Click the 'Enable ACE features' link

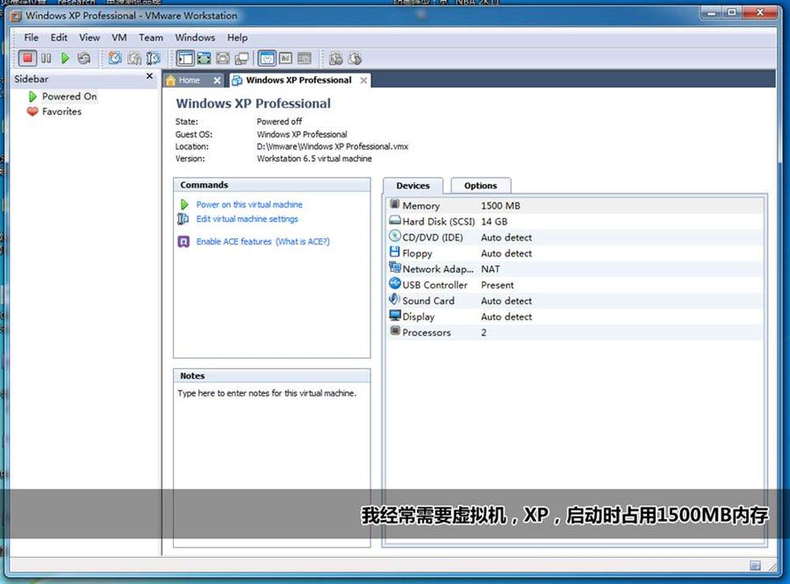pos(234,241)
